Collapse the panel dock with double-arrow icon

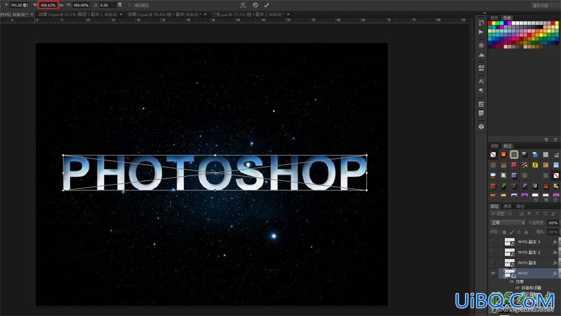[x=485, y=13]
